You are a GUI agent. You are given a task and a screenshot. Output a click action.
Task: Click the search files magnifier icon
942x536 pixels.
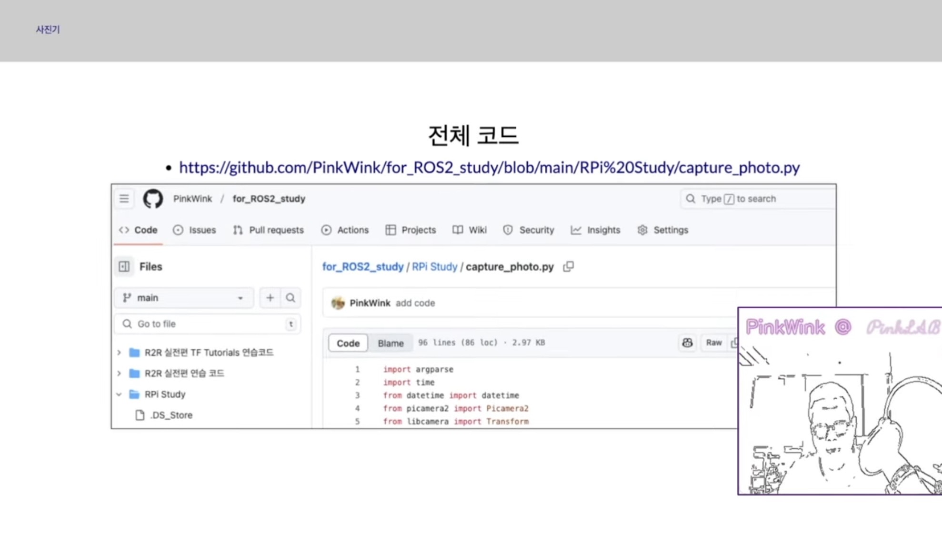(x=291, y=298)
